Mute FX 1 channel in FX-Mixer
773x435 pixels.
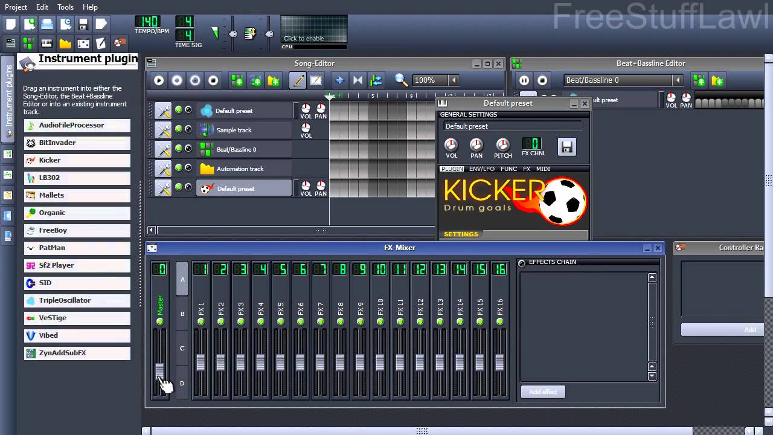(x=200, y=321)
